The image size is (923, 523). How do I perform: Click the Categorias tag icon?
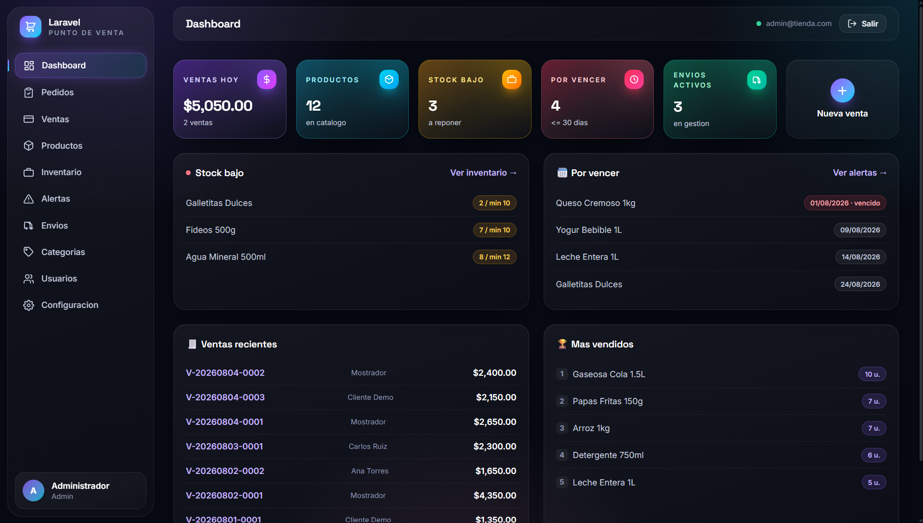(x=29, y=252)
